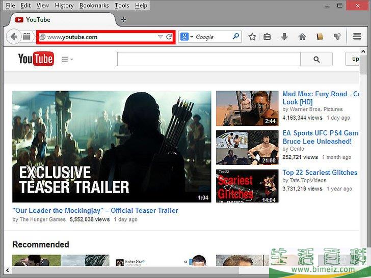Click the '252,721 views' text
This screenshot has width=371, height=278.
pos(300,157)
